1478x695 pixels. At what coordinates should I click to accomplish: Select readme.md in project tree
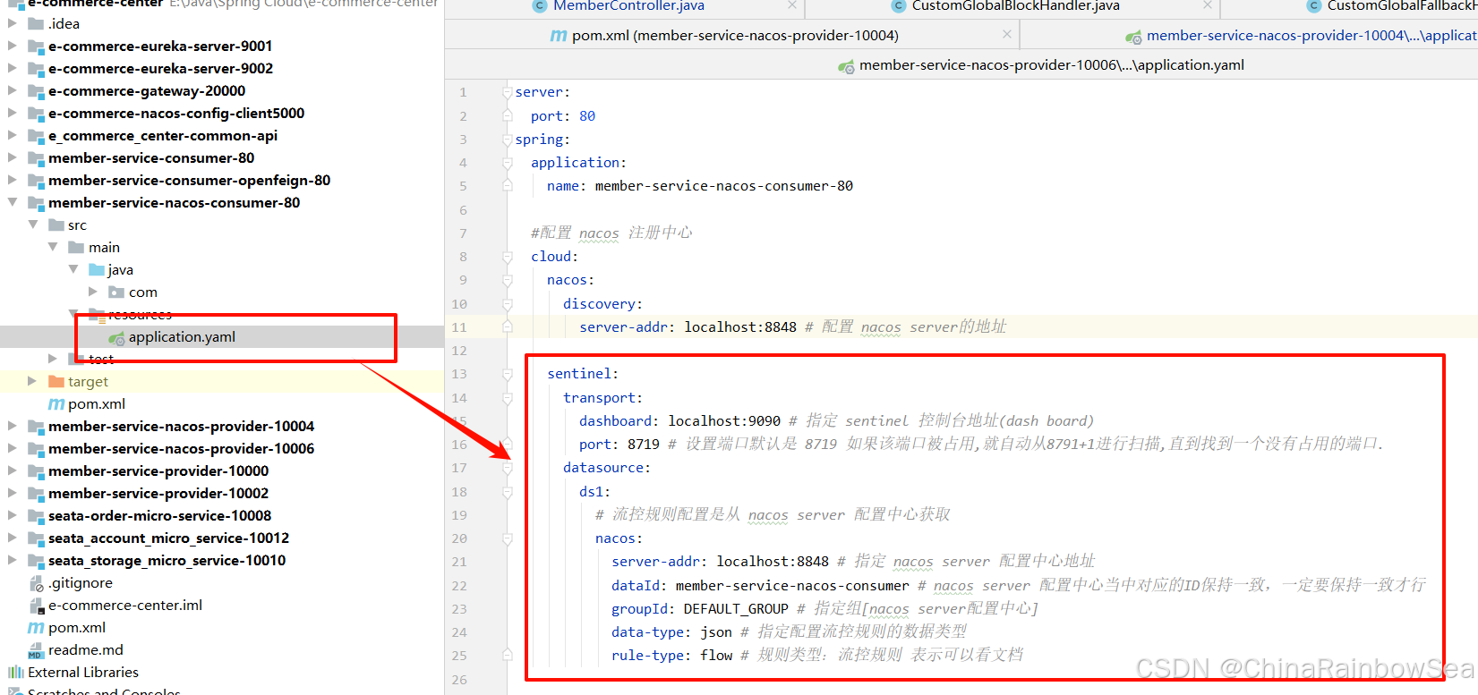pyautogui.click(x=85, y=649)
